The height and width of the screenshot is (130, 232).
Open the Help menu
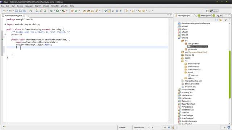[x=72, y=6]
